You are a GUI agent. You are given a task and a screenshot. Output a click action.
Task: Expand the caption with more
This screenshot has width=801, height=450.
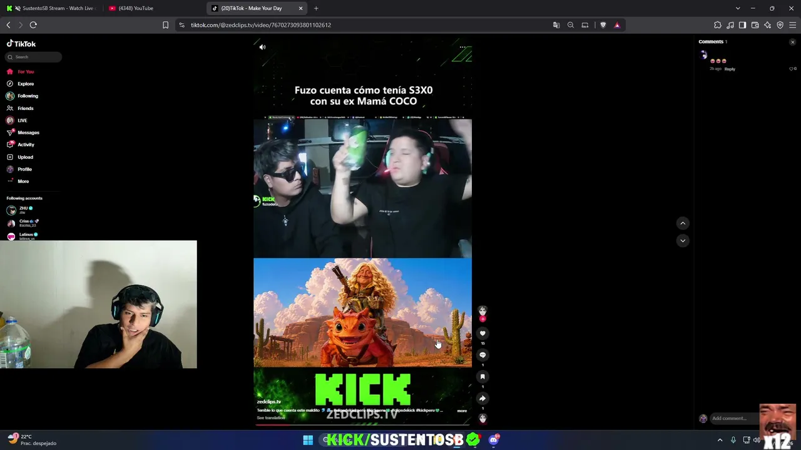[x=462, y=411]
